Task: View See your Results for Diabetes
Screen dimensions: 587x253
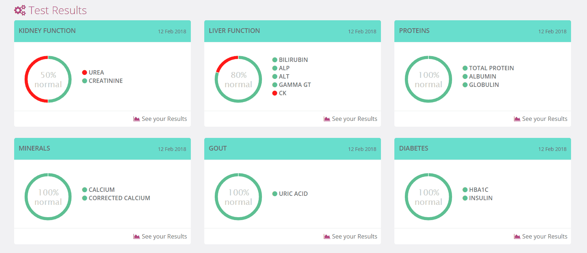Action: tap(545, 237)
